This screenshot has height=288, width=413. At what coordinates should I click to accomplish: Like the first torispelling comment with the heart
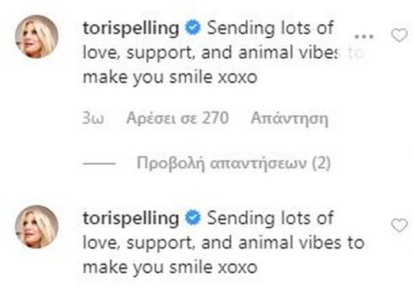coord(399,35)
